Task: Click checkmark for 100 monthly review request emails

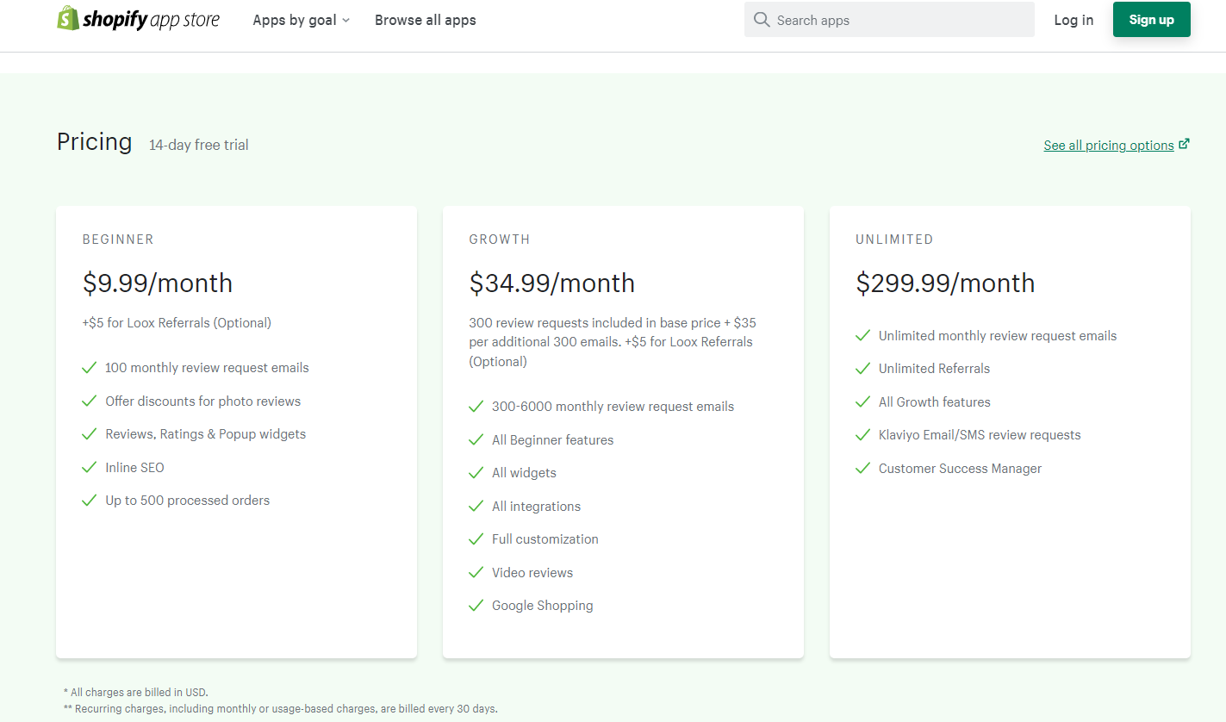Action: click(89, 367)
